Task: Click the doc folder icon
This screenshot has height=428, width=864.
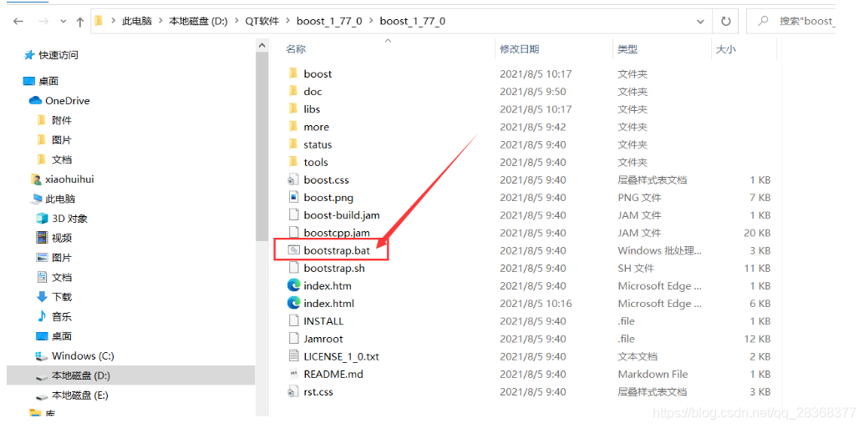Action: pyautogui.click(x=293, y=91)
